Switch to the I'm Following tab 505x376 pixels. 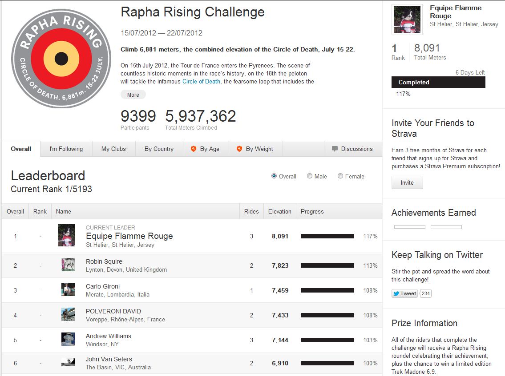(66, 149)
